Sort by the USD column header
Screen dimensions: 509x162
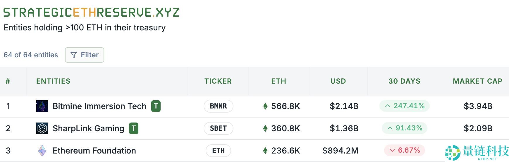tap(338, 81)
